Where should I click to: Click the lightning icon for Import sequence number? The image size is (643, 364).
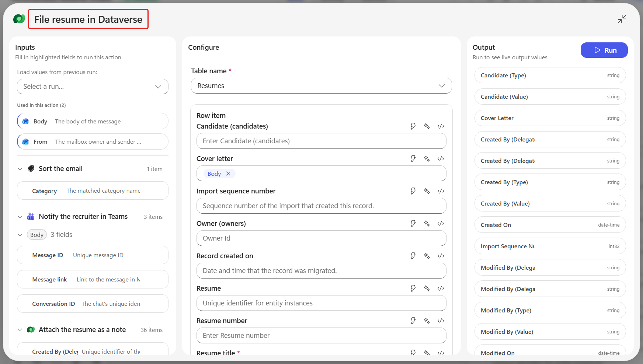coord(413,191)
